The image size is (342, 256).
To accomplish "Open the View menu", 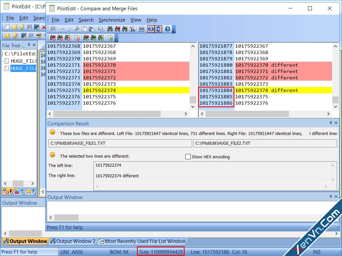I will pos(136,20).
